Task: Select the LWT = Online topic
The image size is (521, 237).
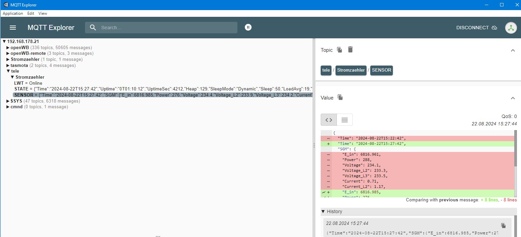Action: 28,83
